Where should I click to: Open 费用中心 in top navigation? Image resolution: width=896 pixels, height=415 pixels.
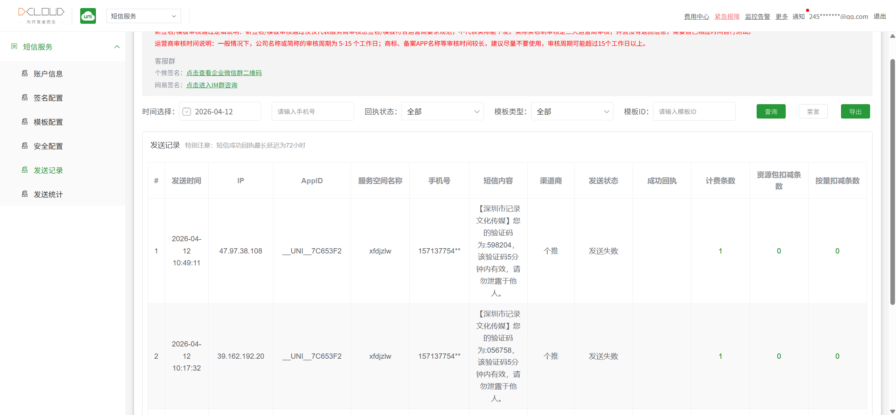click(696, 16)
